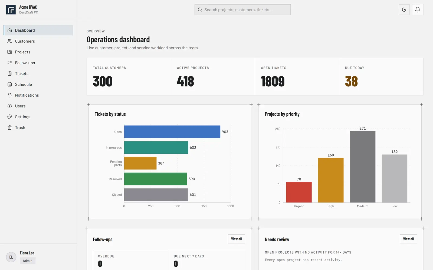Click the orange Pending parts bar

[140, 163]
